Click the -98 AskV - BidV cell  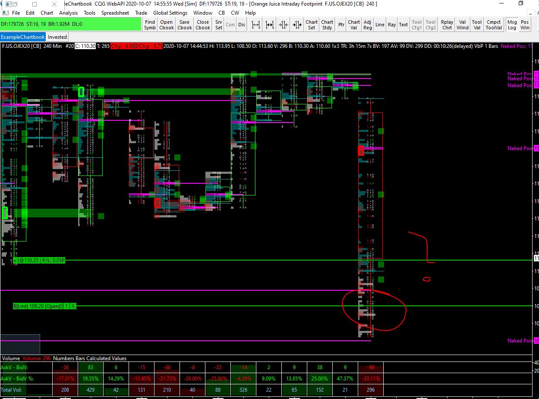(371, 368)
